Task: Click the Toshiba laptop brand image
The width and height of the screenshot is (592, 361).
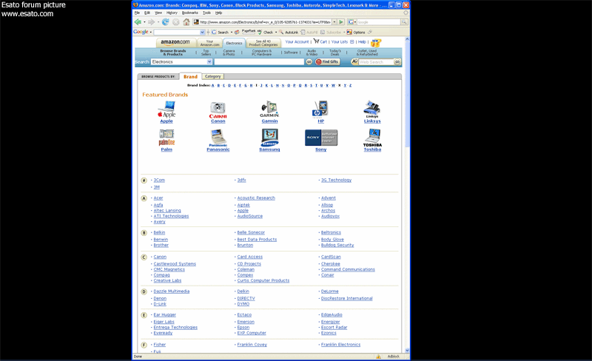Action: (372, 138)
